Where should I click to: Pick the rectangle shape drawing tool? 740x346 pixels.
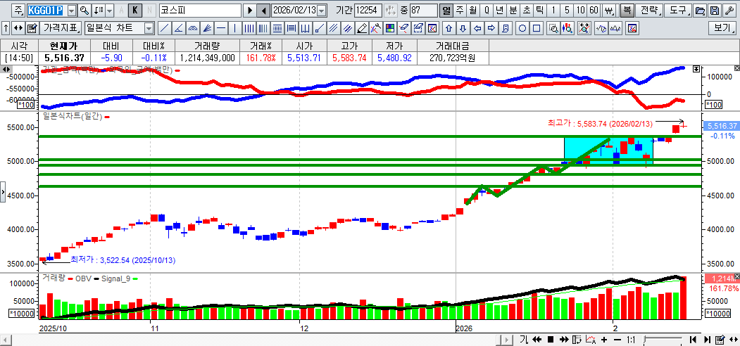[537, 28]
